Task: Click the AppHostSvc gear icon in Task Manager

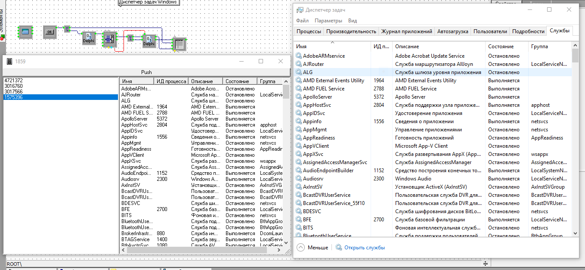Action: point(299,105)
